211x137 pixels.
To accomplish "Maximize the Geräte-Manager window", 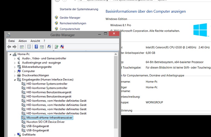I will tap(105, 34).
